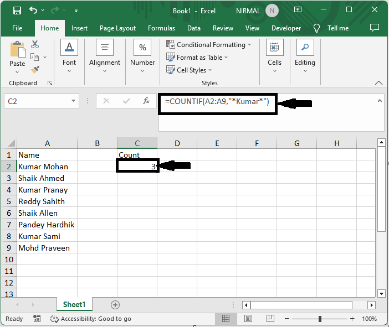The width and height of the screenshot is (389, 327).
Task: Click in the formula bar COUNTIF text
Action: pyautogui.click(x=217, y=101)
